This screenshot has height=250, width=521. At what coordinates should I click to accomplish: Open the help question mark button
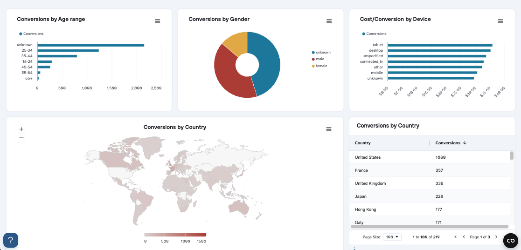tap(11, 240)
